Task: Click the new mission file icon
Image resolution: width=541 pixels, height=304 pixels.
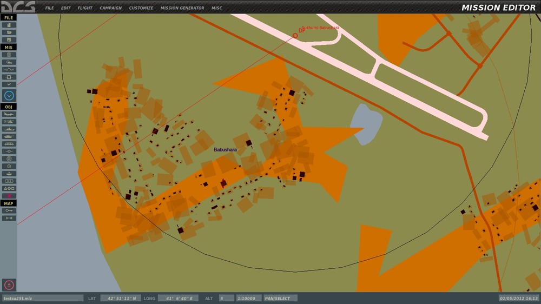Action: [9, 25]
